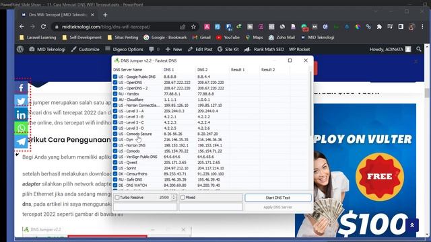
Task: Reload the page with refresh icon
Action: 43,27
